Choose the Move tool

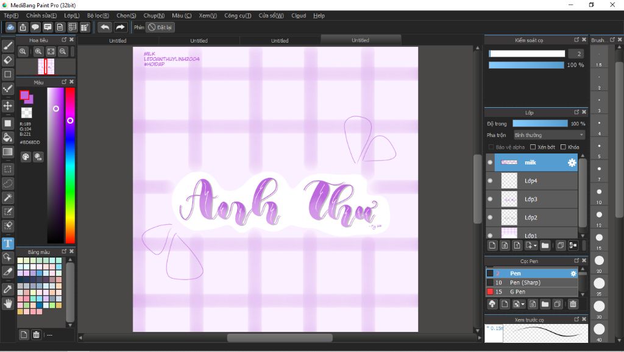(7, 106)
